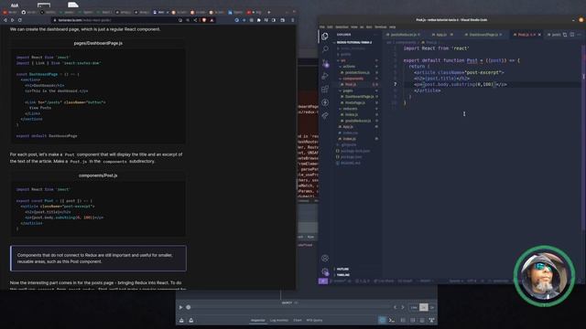
Task: Open the Manage gear in VS Code activity bar
Action: [325, 271]
